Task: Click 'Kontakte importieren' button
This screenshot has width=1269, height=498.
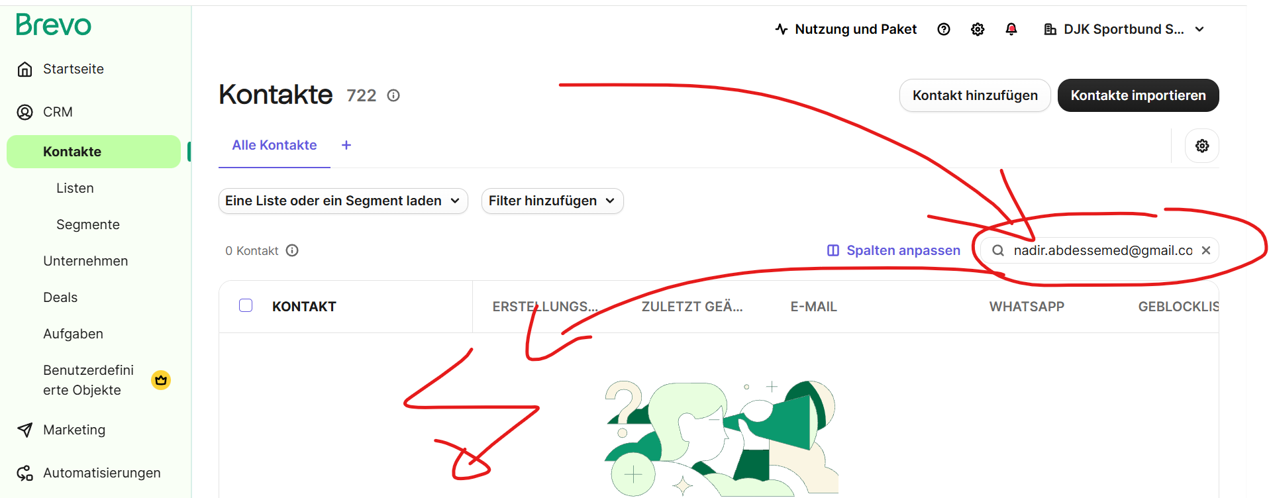Action: 1138,95
